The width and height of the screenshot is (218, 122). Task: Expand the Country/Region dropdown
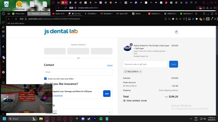pyautogui.click(x=78, y=112)
